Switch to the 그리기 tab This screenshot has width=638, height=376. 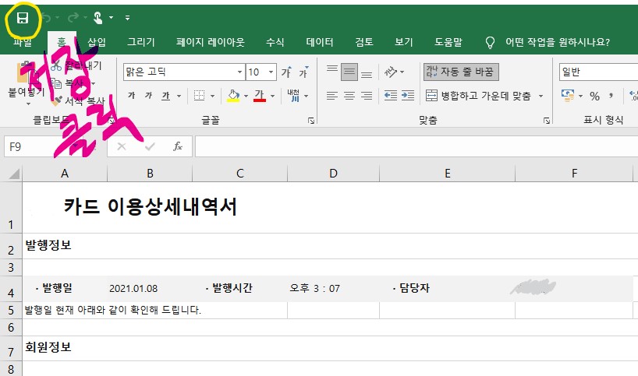coord(141,42)
